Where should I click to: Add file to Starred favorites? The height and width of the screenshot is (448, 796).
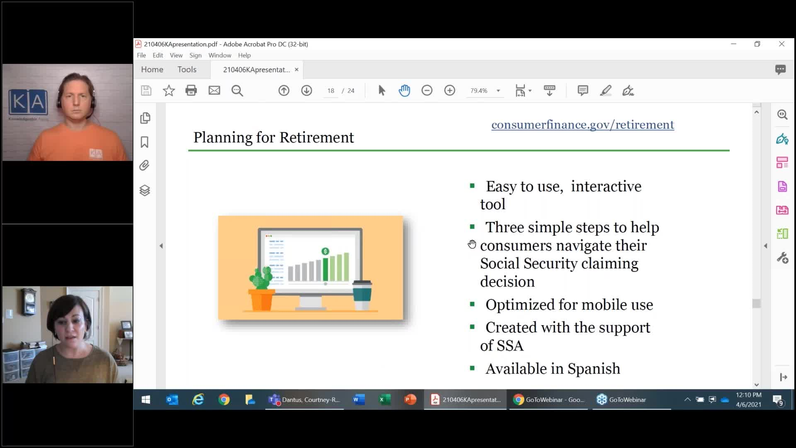click(x=169, y=90)
